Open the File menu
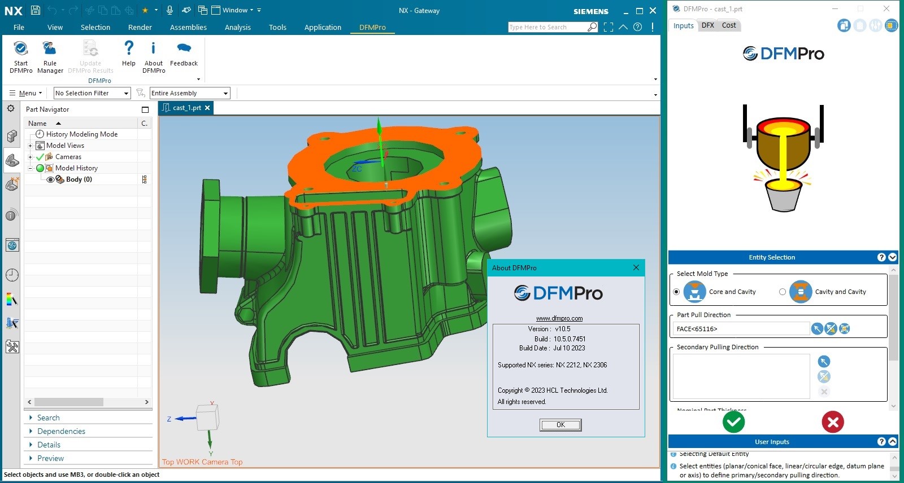This screenshot has width=904, height=483. coord(19,27)
